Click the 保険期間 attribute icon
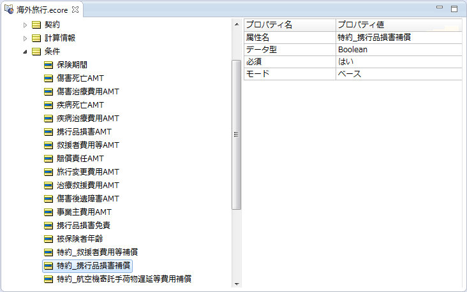This screenshot has height=292, width=467. tap(48, 64)
